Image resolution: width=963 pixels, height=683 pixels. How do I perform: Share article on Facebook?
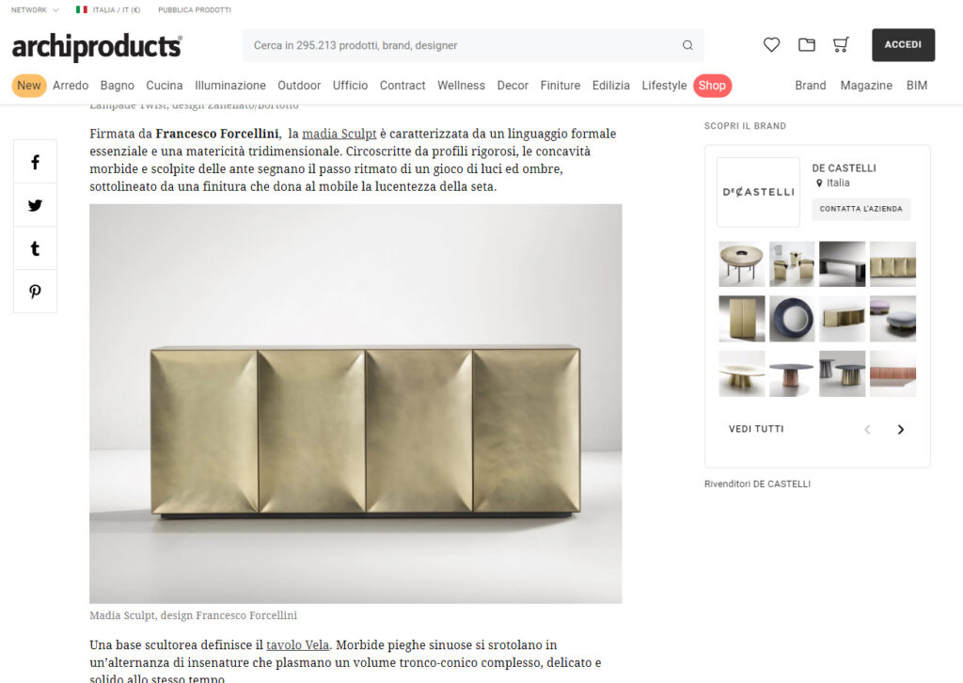(x=35, y=162)
